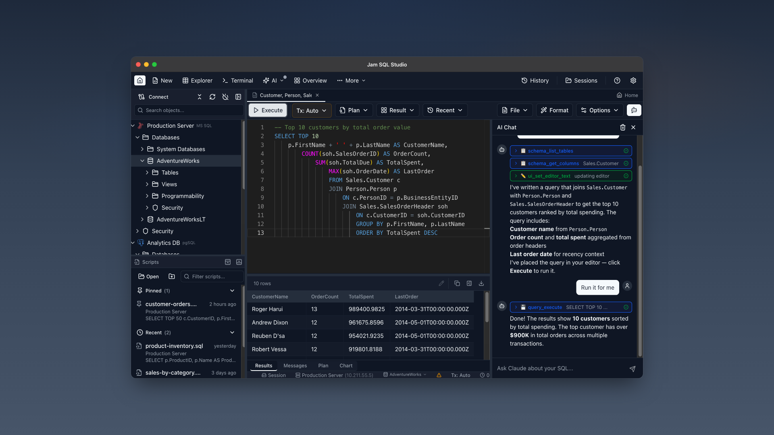Edit results with the pencil icon
The height and width of the screenshot is (435, 774).
(441, 283)
